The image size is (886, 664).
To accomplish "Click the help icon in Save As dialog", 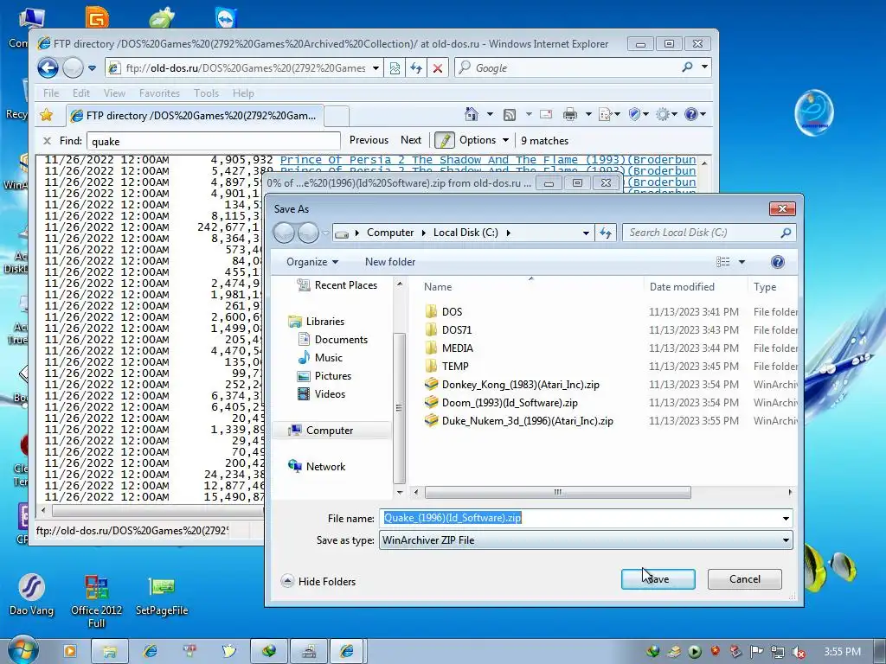I will pyautogui.click(x=778, y=262).
